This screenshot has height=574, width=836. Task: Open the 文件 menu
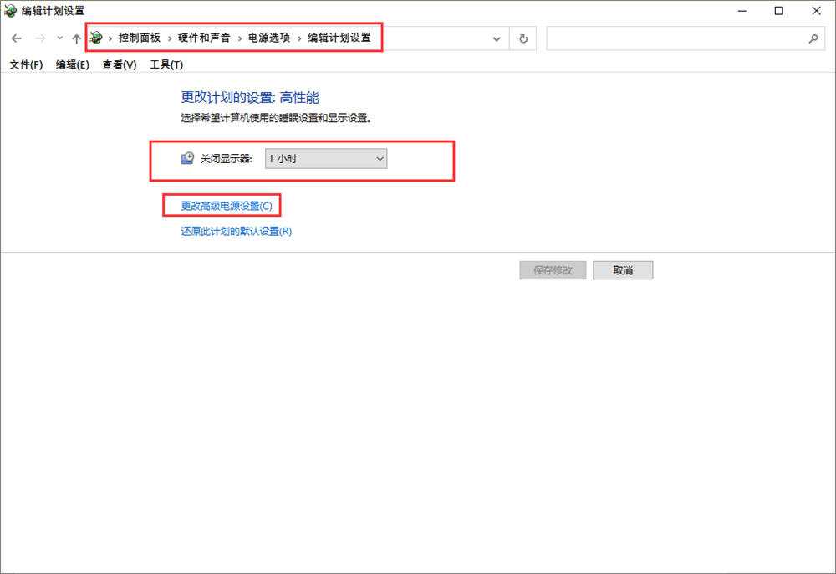pos(24,64)
